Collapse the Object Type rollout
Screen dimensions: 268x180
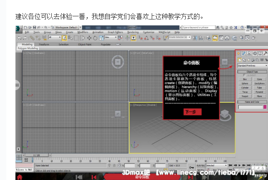(252, 72)
